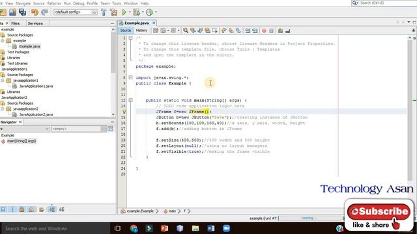The width and height of the screenshot is (417, 234).
Task: Click the Redo arrow icon
Action: (44, 12)
